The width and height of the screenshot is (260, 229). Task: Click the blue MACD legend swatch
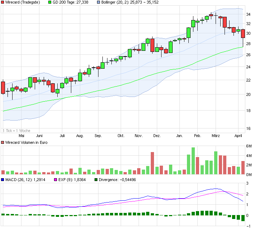(3, 180)
